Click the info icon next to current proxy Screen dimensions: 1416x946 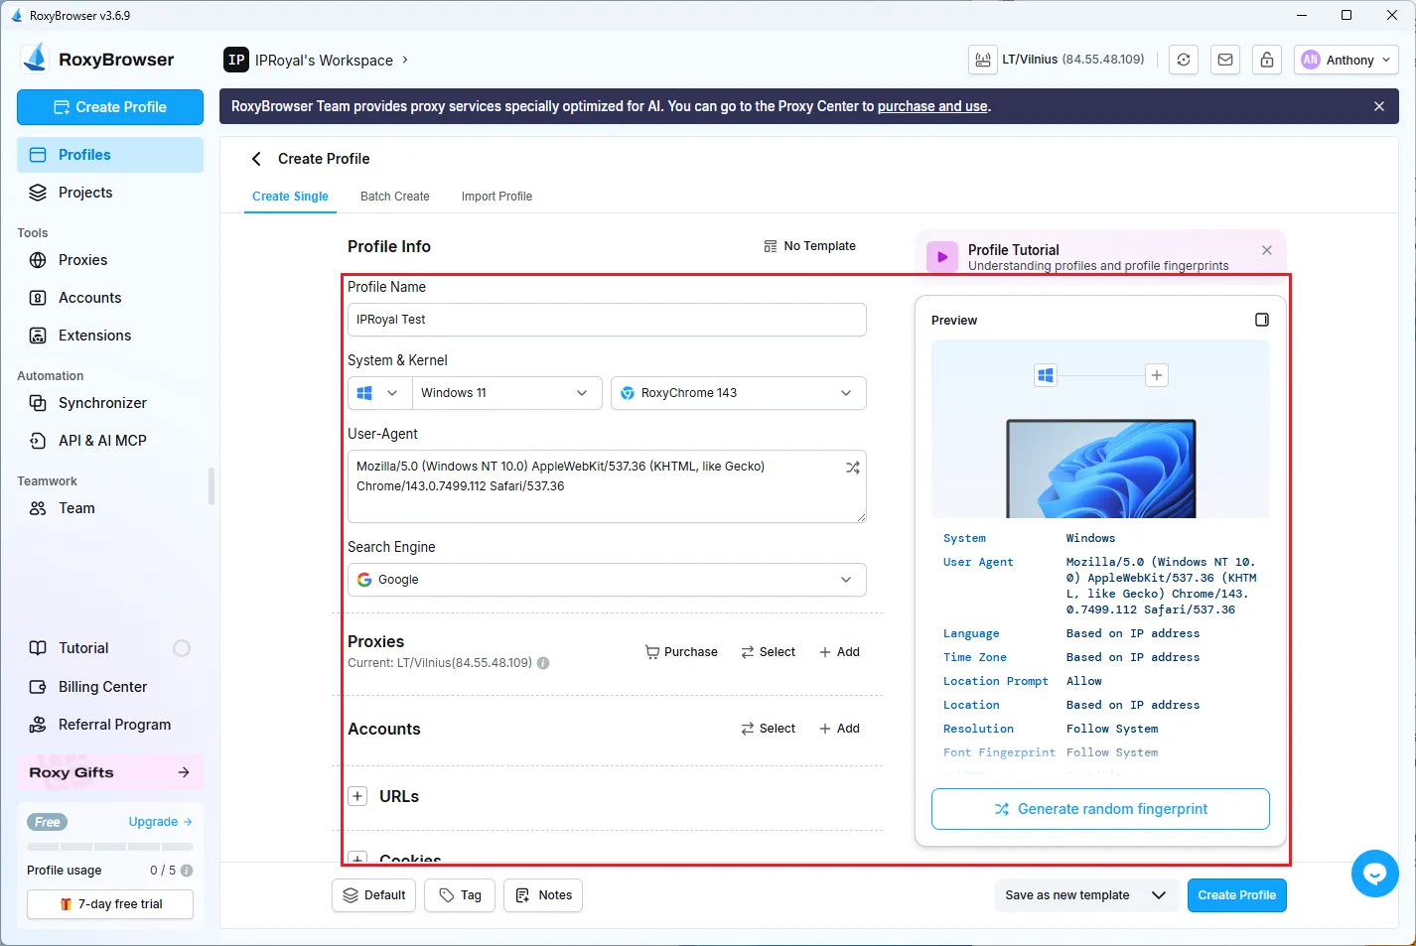[x=543, y=663]
